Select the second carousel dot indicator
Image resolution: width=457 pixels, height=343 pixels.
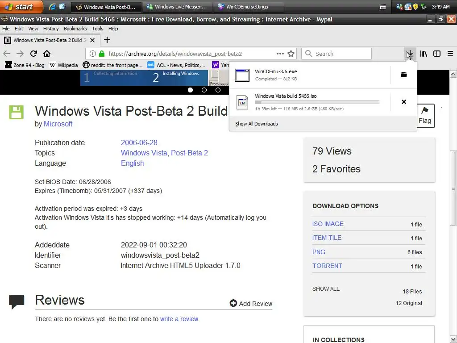204,90
